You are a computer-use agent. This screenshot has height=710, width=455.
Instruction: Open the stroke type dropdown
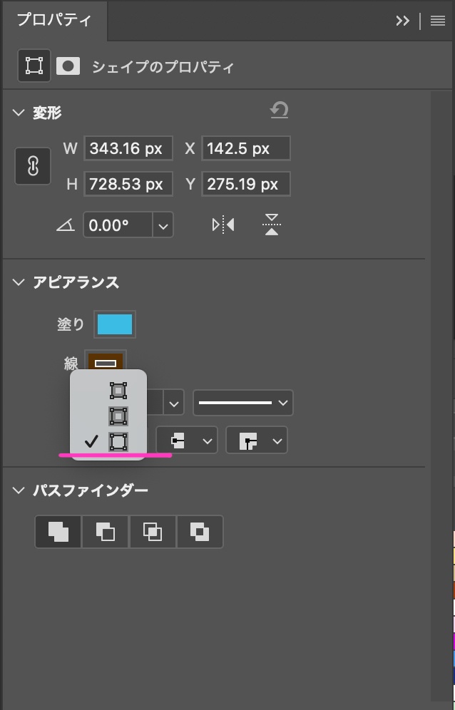[x=242, y=403]
